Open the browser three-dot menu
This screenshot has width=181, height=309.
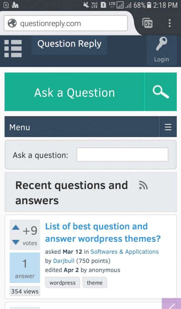[170, 23]
